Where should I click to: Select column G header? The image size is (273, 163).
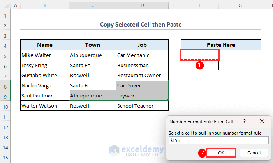[240, 5]
